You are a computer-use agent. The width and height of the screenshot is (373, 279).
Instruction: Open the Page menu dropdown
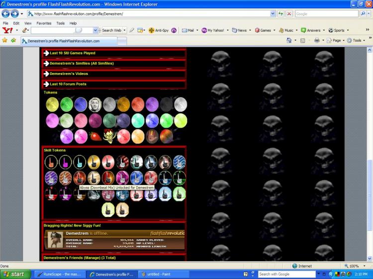344,40
